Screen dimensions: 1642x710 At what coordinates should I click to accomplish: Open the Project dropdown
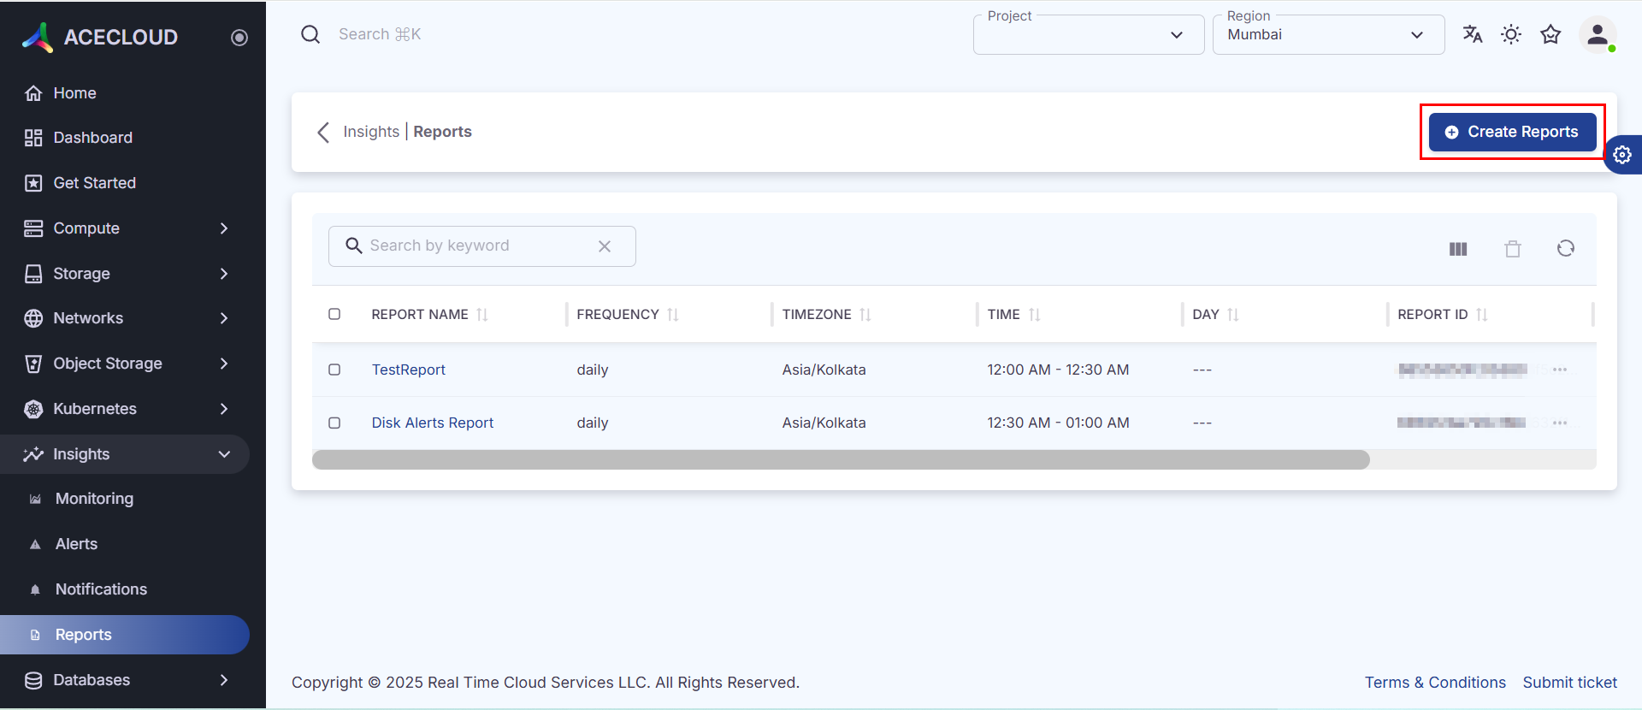1088,35
